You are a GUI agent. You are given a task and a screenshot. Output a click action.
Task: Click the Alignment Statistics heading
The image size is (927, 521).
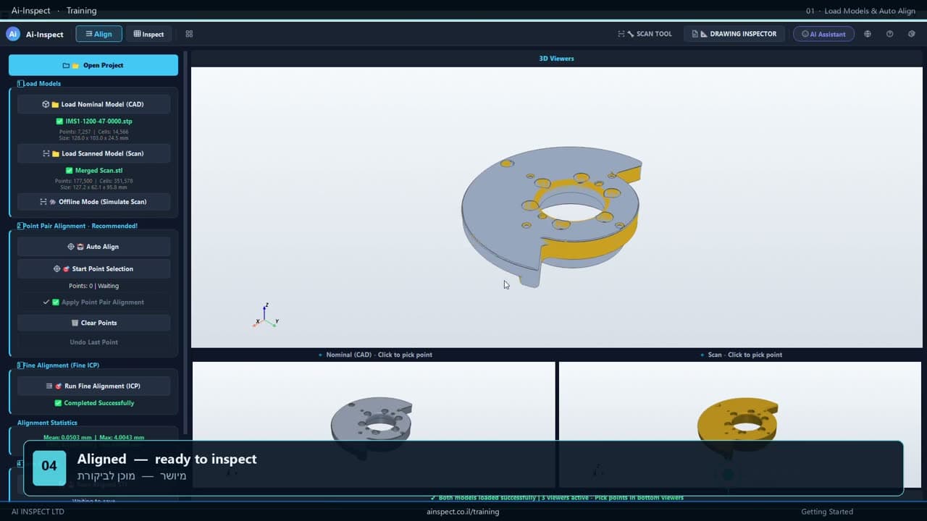pyautogui.click(x=47, y=423)
